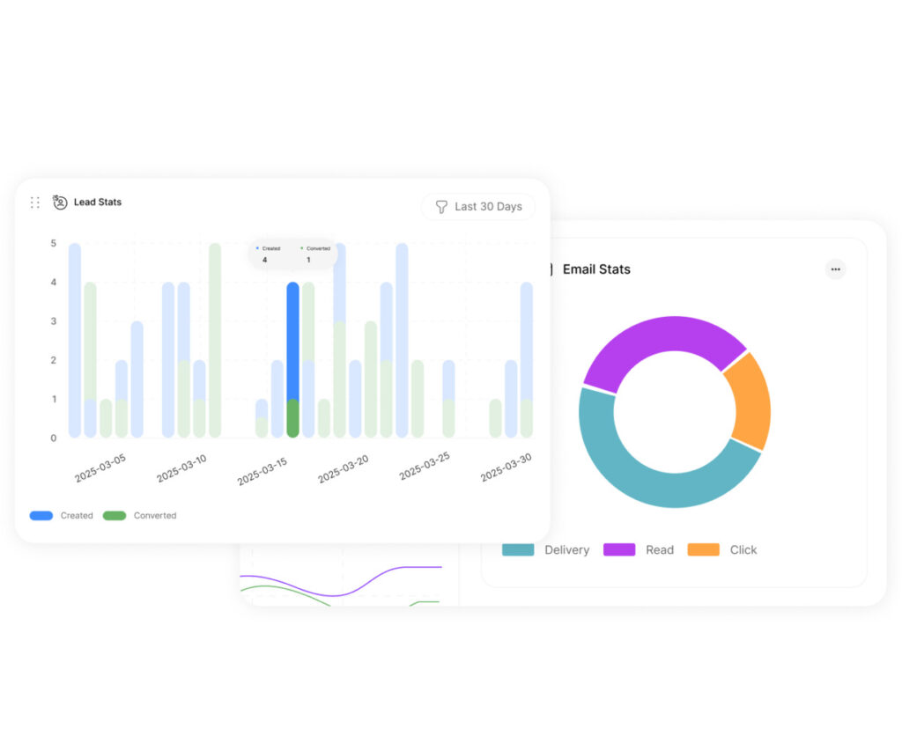The height and width of the screenshot is (751, 902).
Task: Toggle the Converted legend series
Action: [x=139, y=516]
